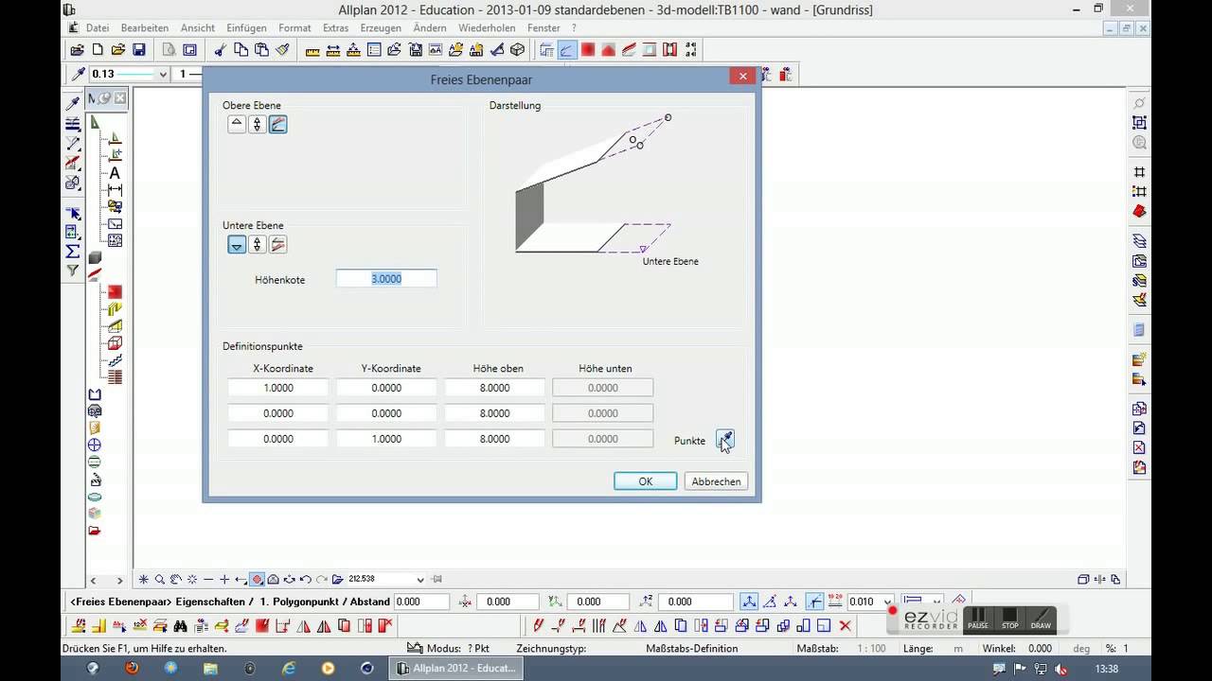Toggle the highlighted plane tool icon

pyautogui.click(x=567, y=50)
